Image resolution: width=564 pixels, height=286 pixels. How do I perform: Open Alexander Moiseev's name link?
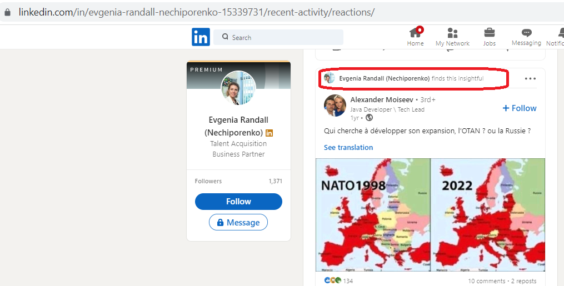tap(382, 99)
